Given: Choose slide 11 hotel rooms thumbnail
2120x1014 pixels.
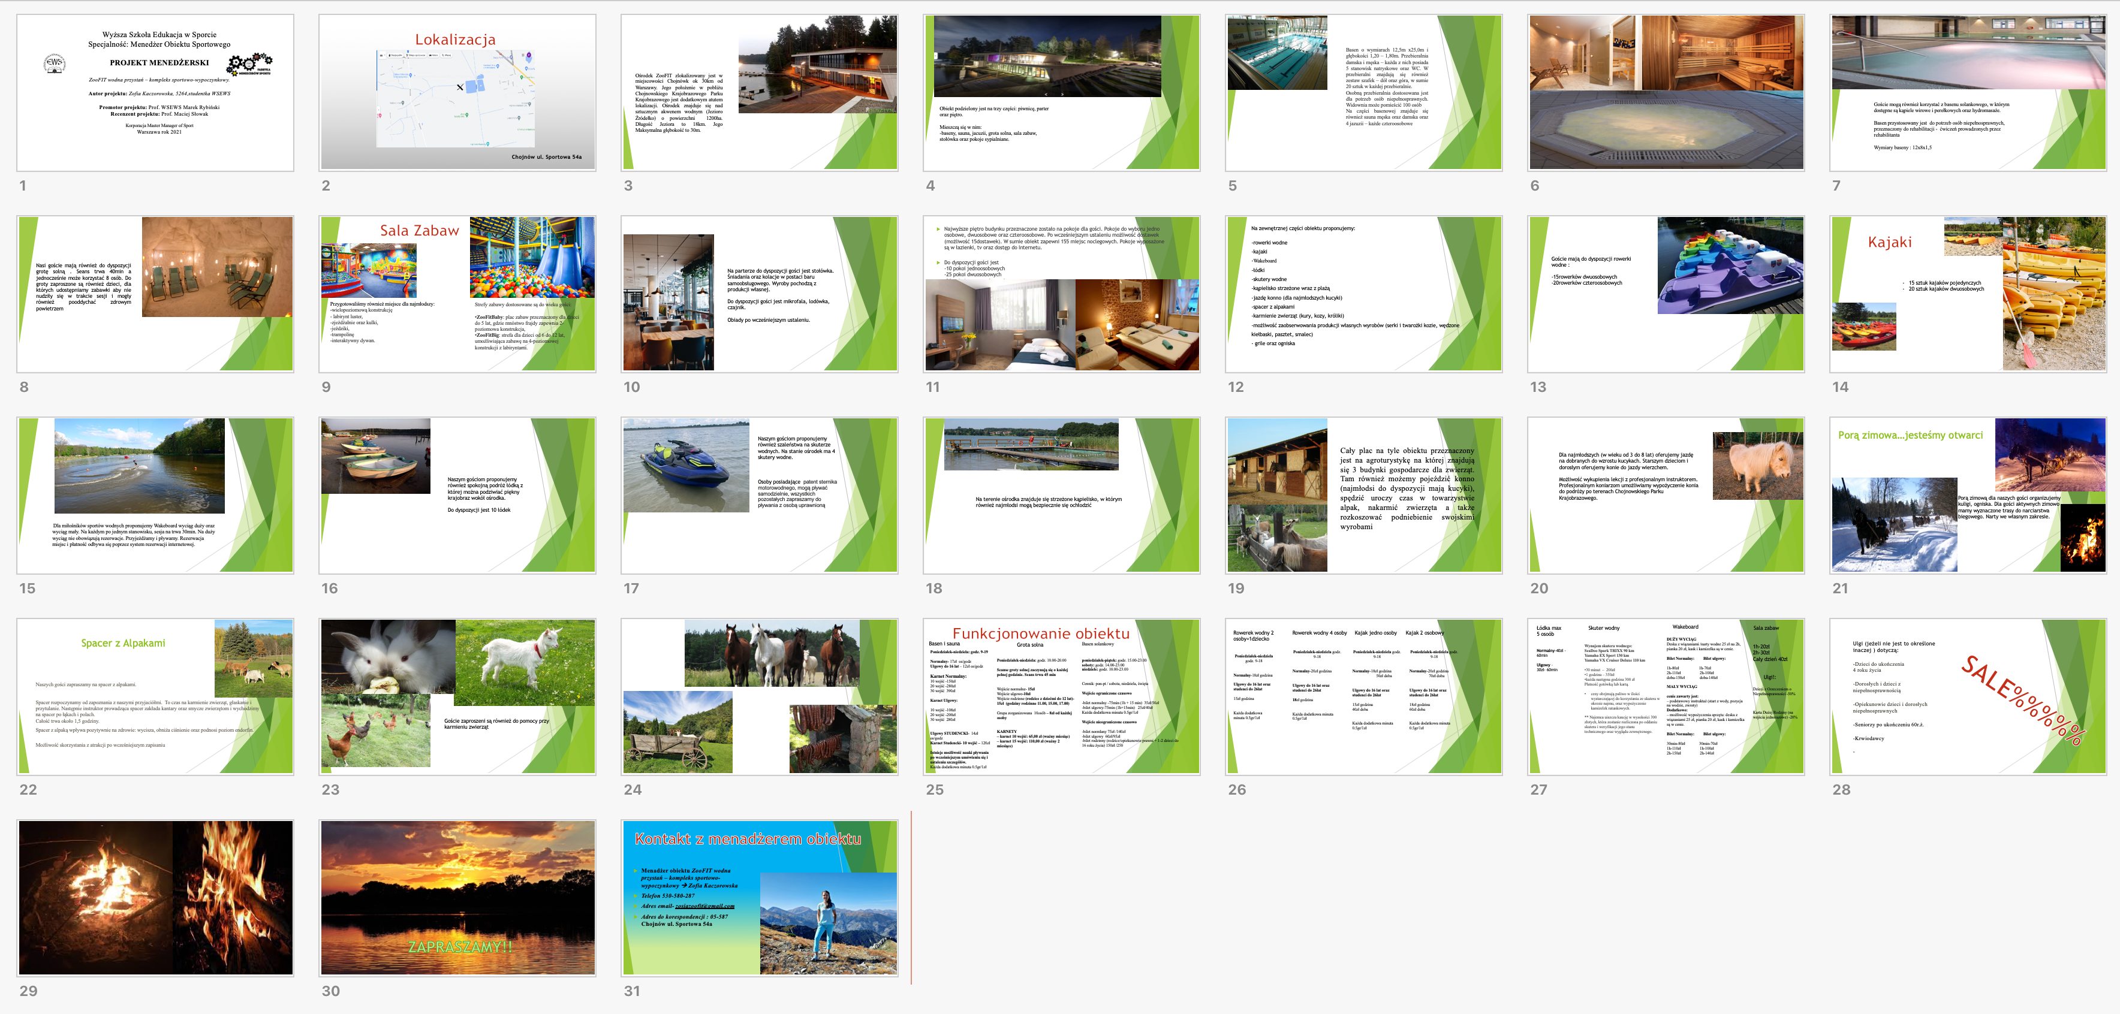Looking at the screenshot, I should [x=1061, y=294].
